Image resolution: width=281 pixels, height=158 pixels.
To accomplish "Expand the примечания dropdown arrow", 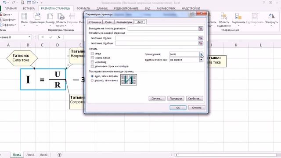I will point(201,54).
